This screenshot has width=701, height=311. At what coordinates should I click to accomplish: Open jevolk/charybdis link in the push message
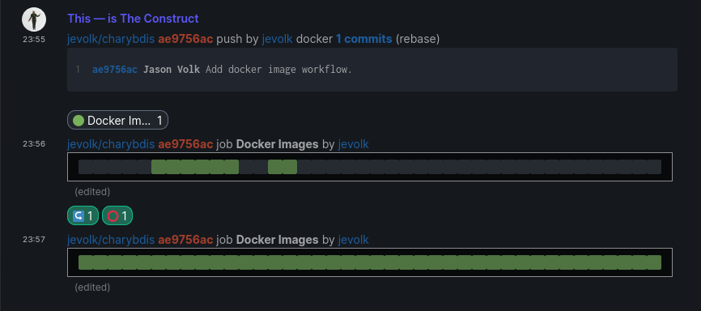point(111,40)
